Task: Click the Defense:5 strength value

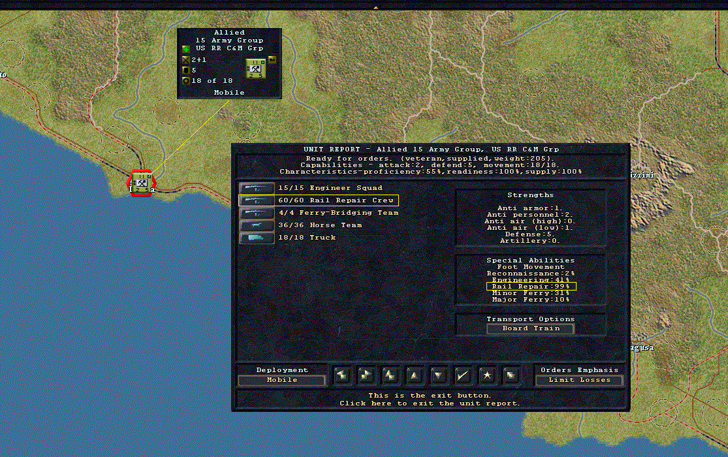Action: click(x=530, y=234)
